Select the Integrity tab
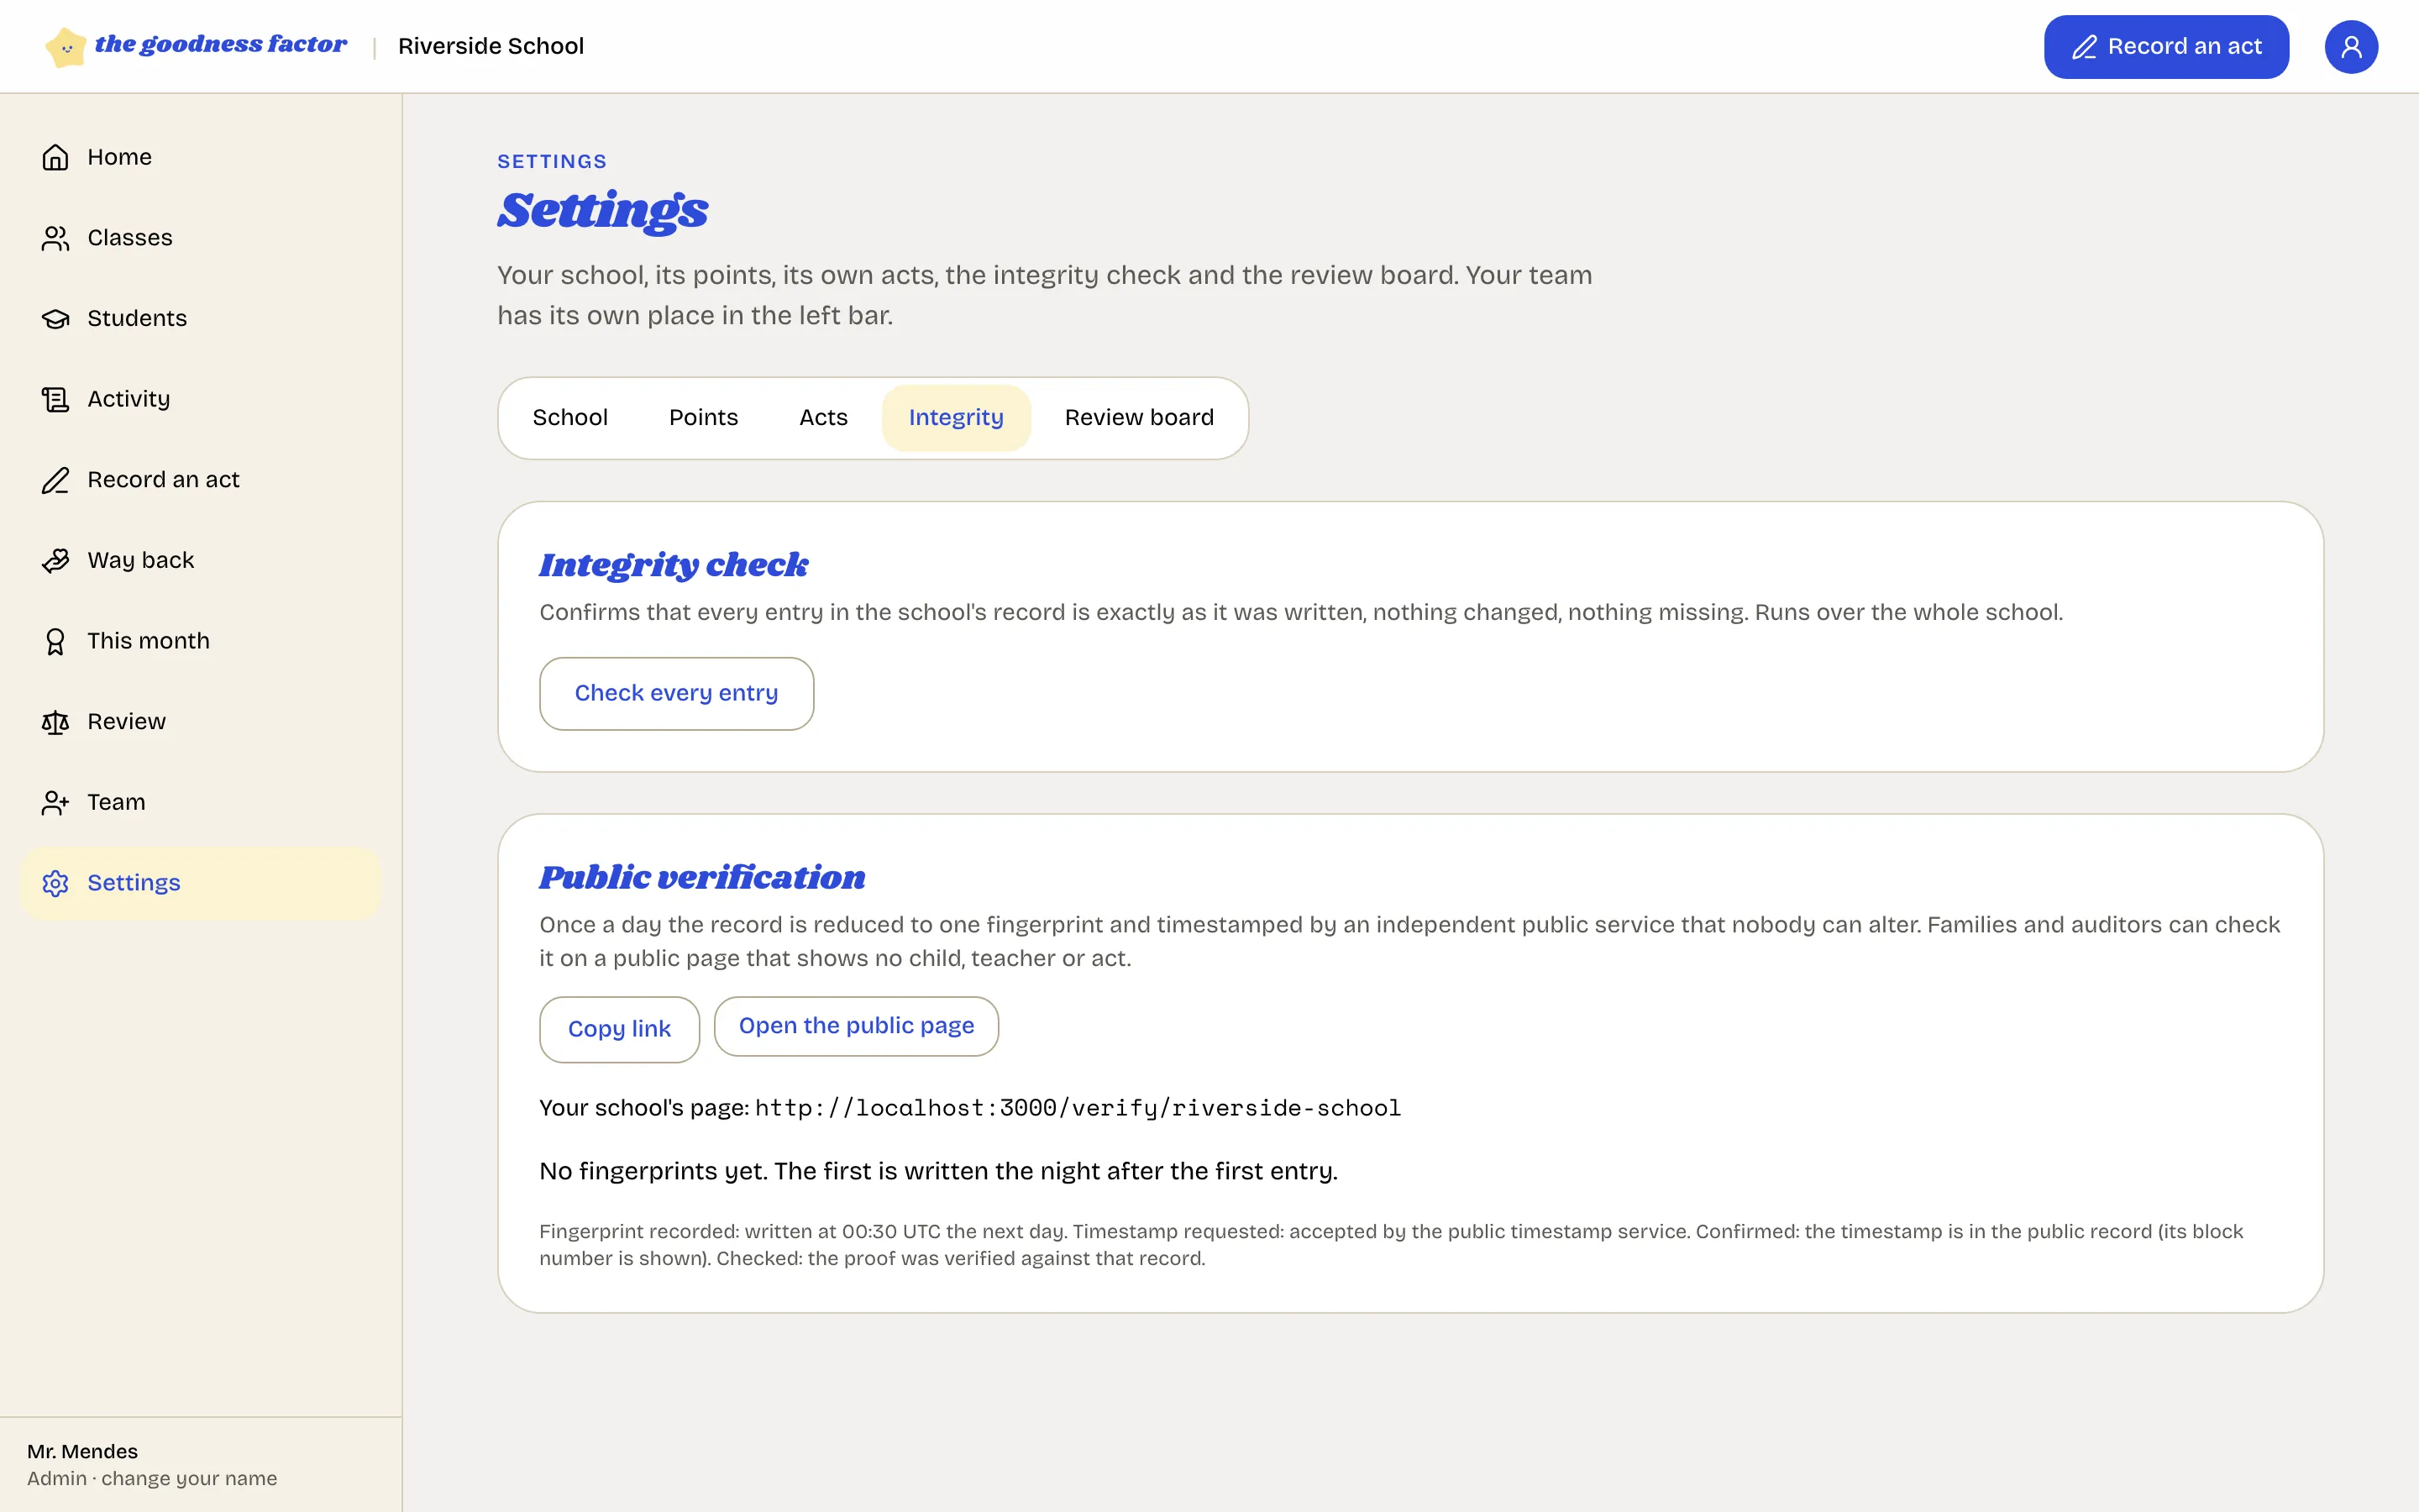The height and width of the screenshot is (1512, 2419). point(956,418)
